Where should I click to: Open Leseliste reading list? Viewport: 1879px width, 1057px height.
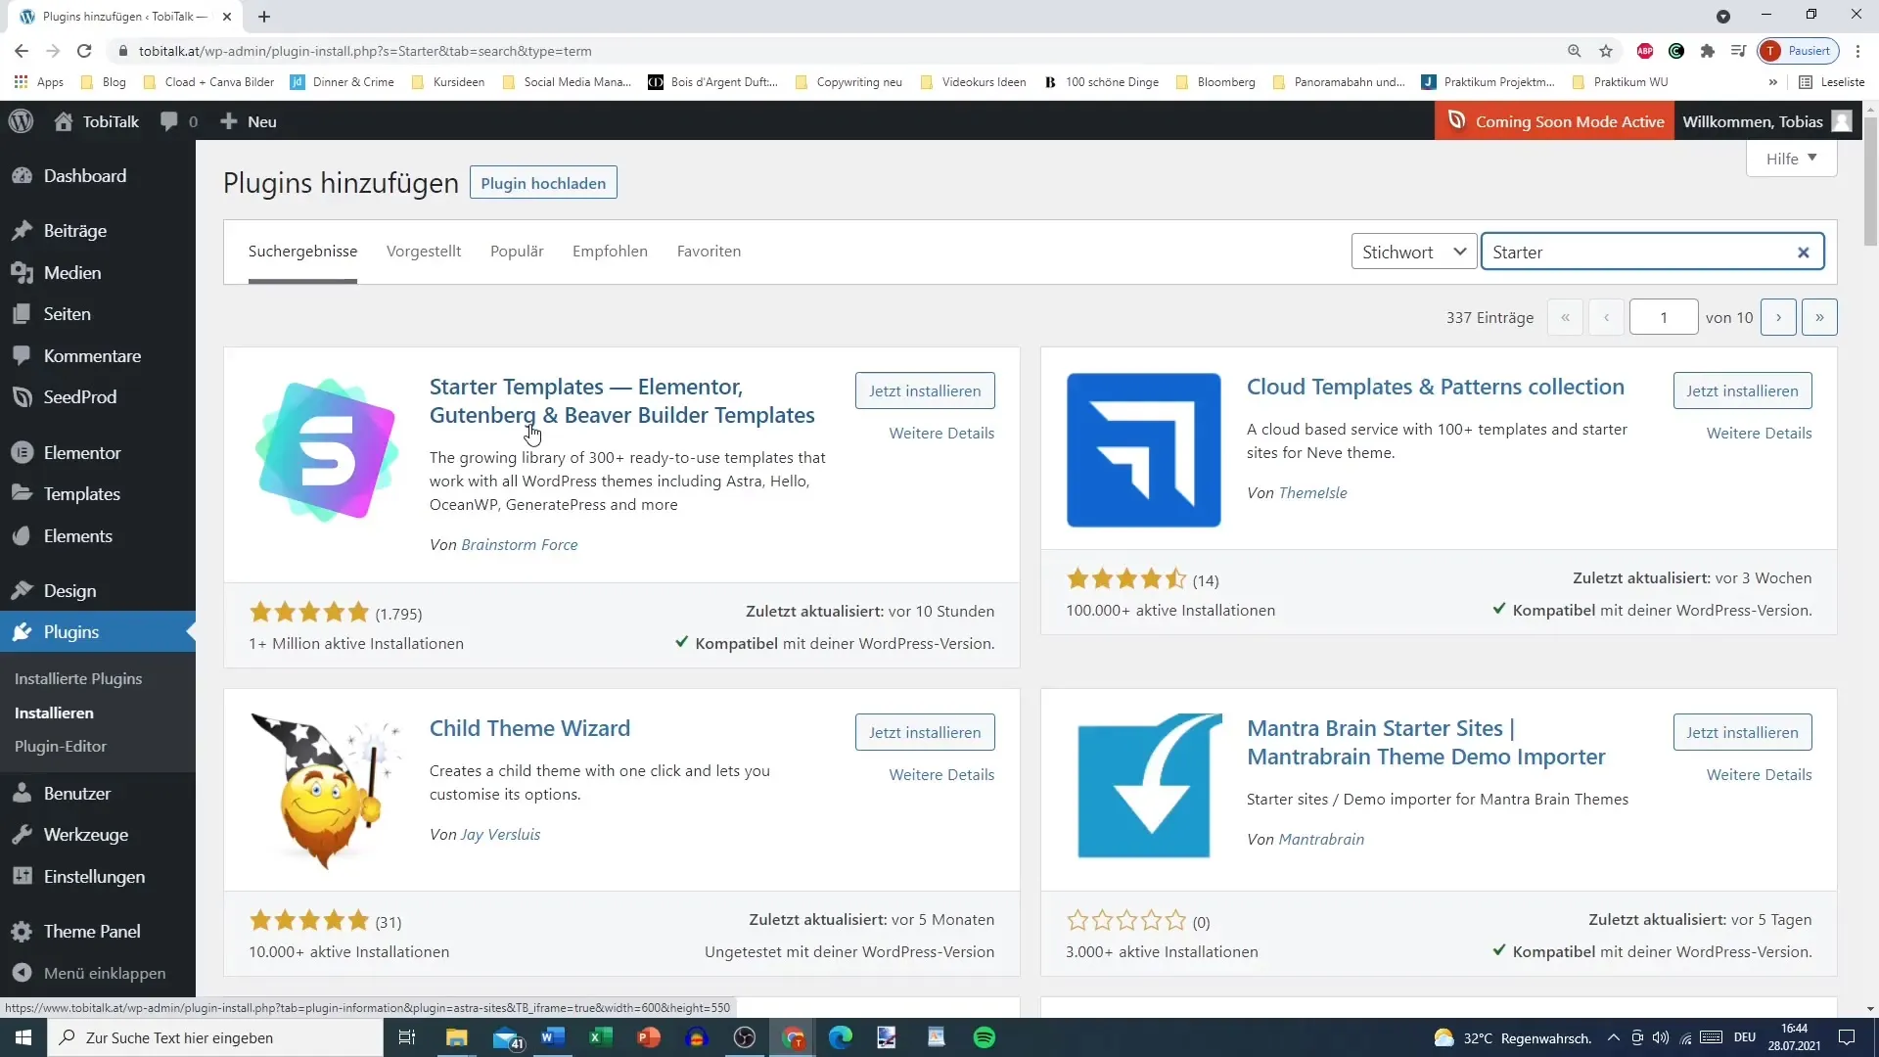click(1832, 82)
